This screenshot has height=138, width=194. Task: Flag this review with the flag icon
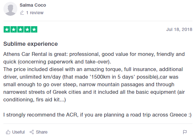click(185, 132)
